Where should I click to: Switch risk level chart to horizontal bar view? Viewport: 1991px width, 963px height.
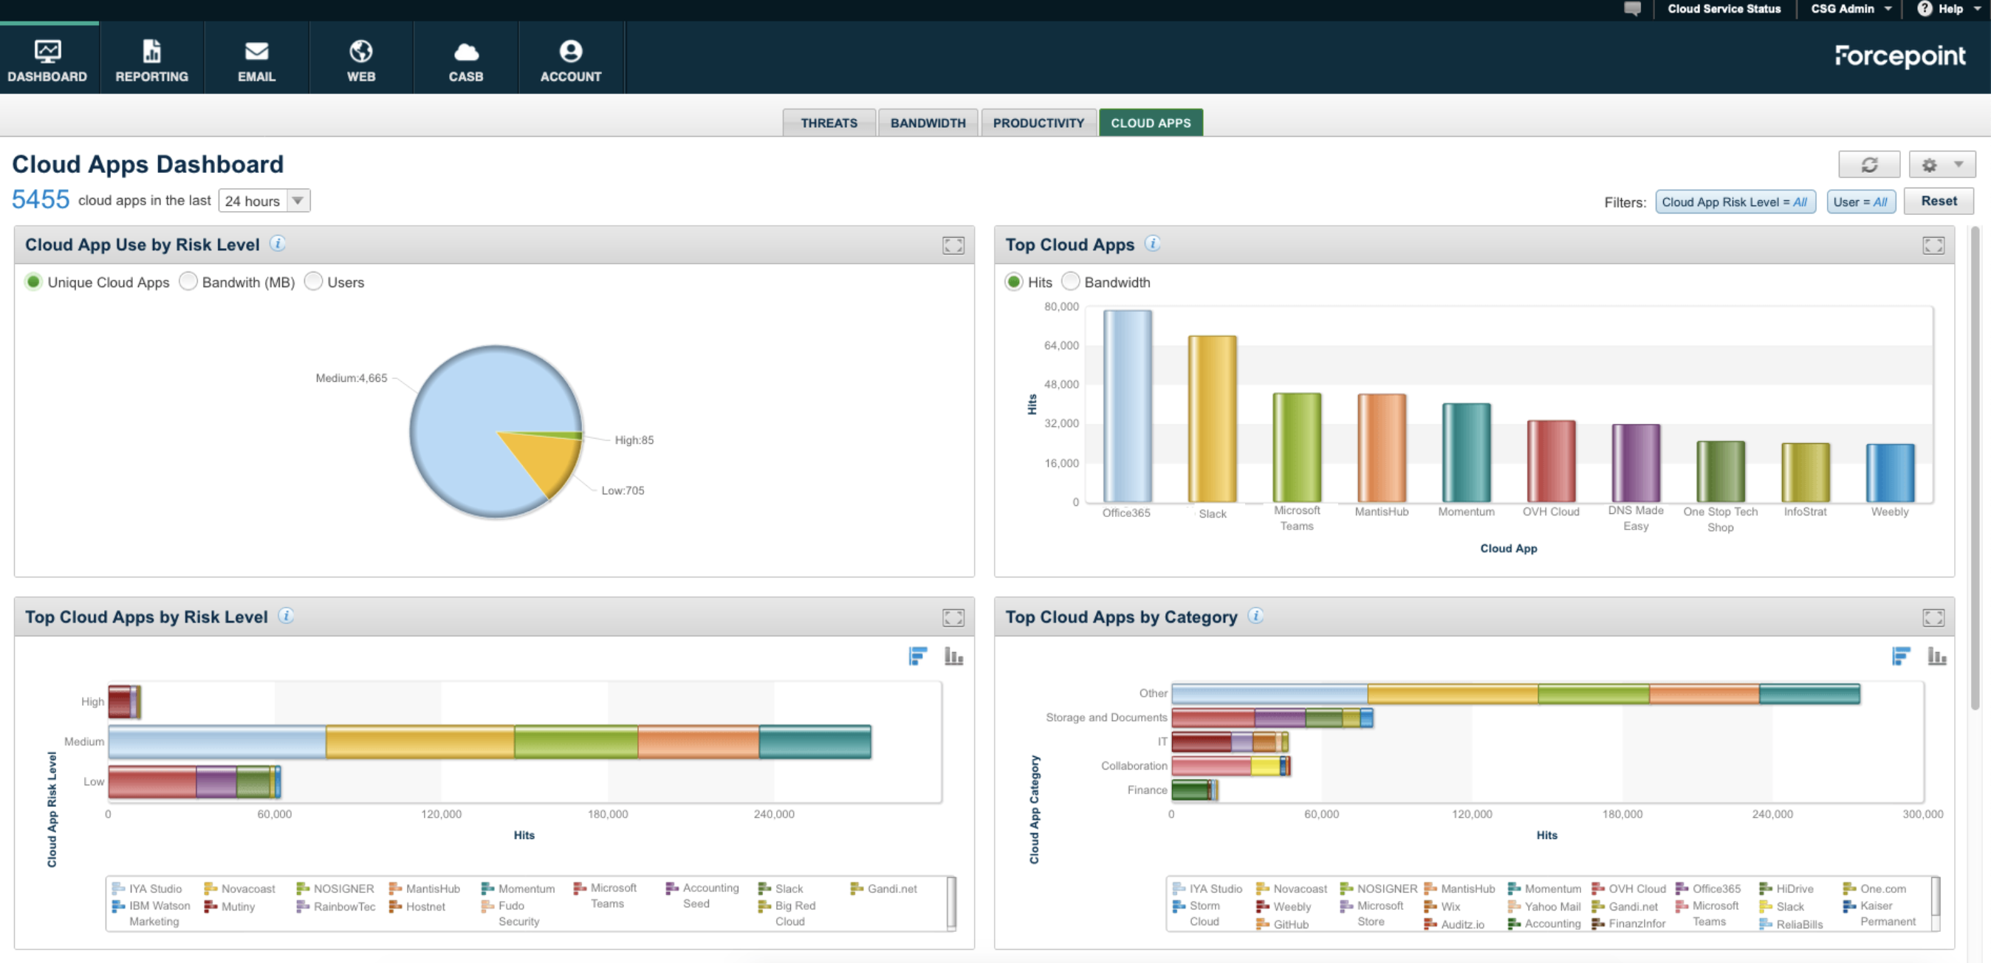917,657
